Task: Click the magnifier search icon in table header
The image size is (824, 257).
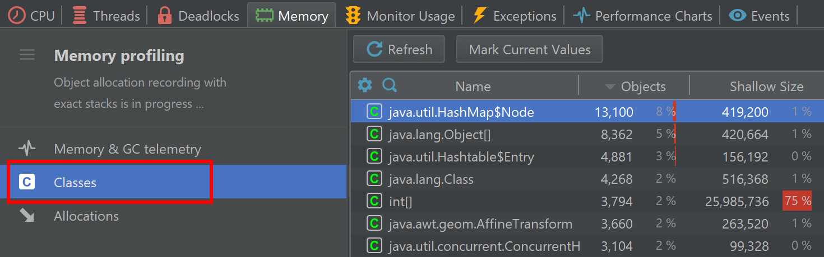Action: tap(390, 85)
